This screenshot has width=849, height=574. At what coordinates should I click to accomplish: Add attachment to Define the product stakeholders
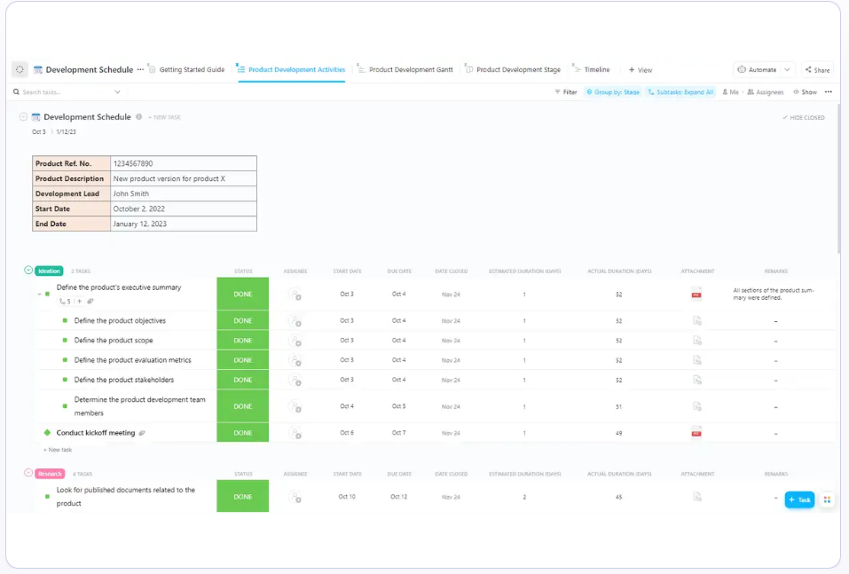(697, 380)
